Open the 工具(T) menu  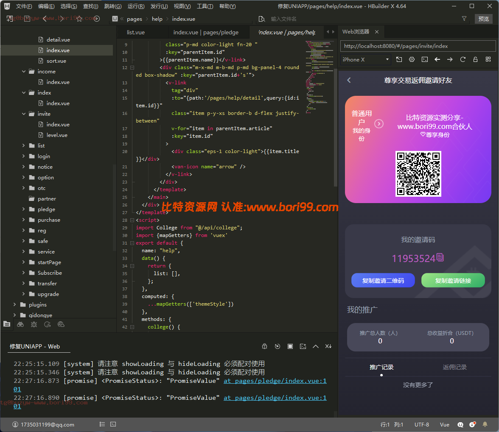click(x=205, y=6)
